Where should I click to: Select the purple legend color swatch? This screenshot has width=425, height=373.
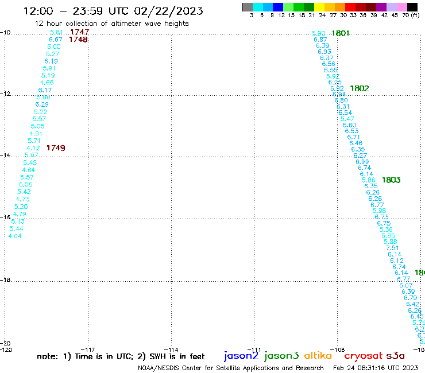pyautogui.click(x=381, y=7)
